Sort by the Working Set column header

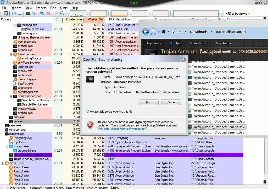point(94,19)
